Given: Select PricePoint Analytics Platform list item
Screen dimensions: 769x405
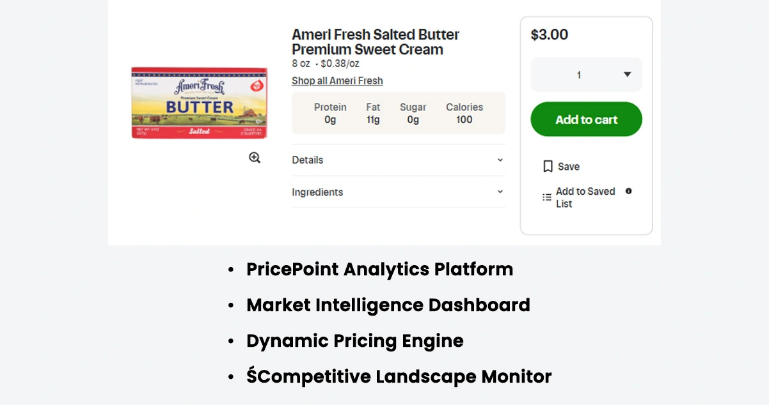Looking at the screenshot, I should click(379, 270).
